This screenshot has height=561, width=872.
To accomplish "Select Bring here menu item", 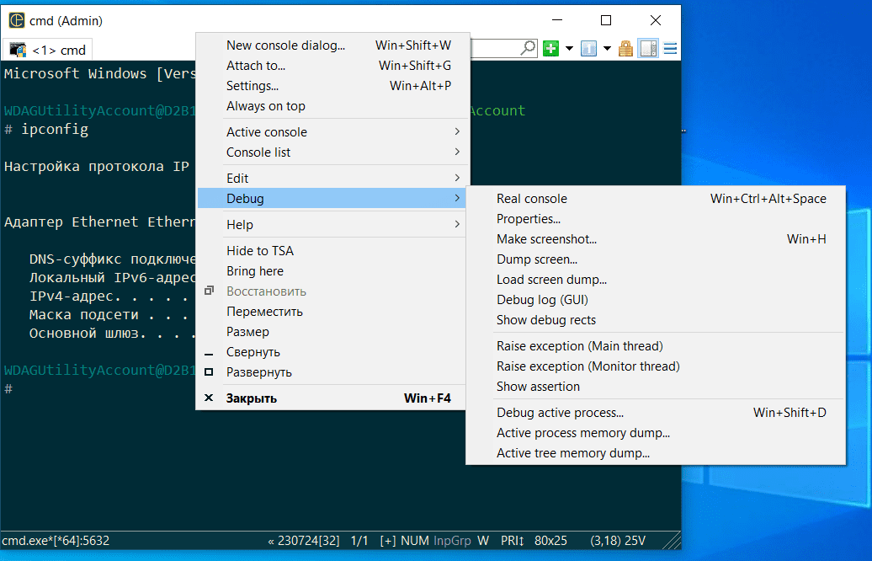I will 332,271.
